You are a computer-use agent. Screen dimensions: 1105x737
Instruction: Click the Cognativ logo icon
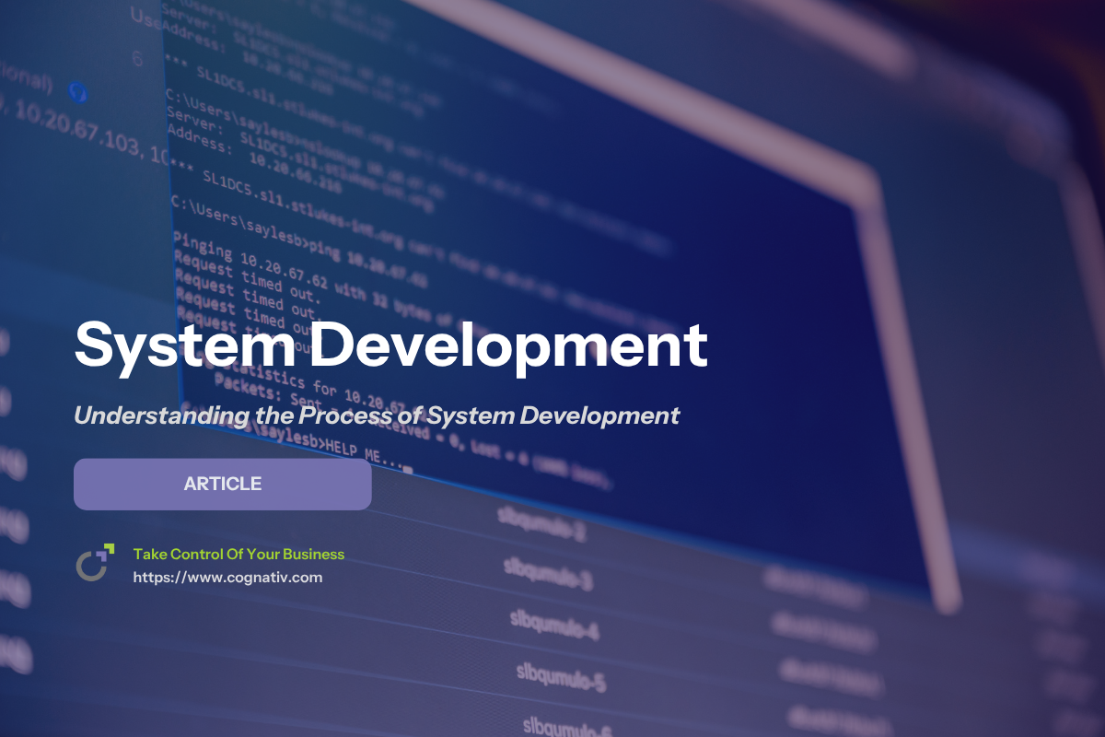(95, 563)
